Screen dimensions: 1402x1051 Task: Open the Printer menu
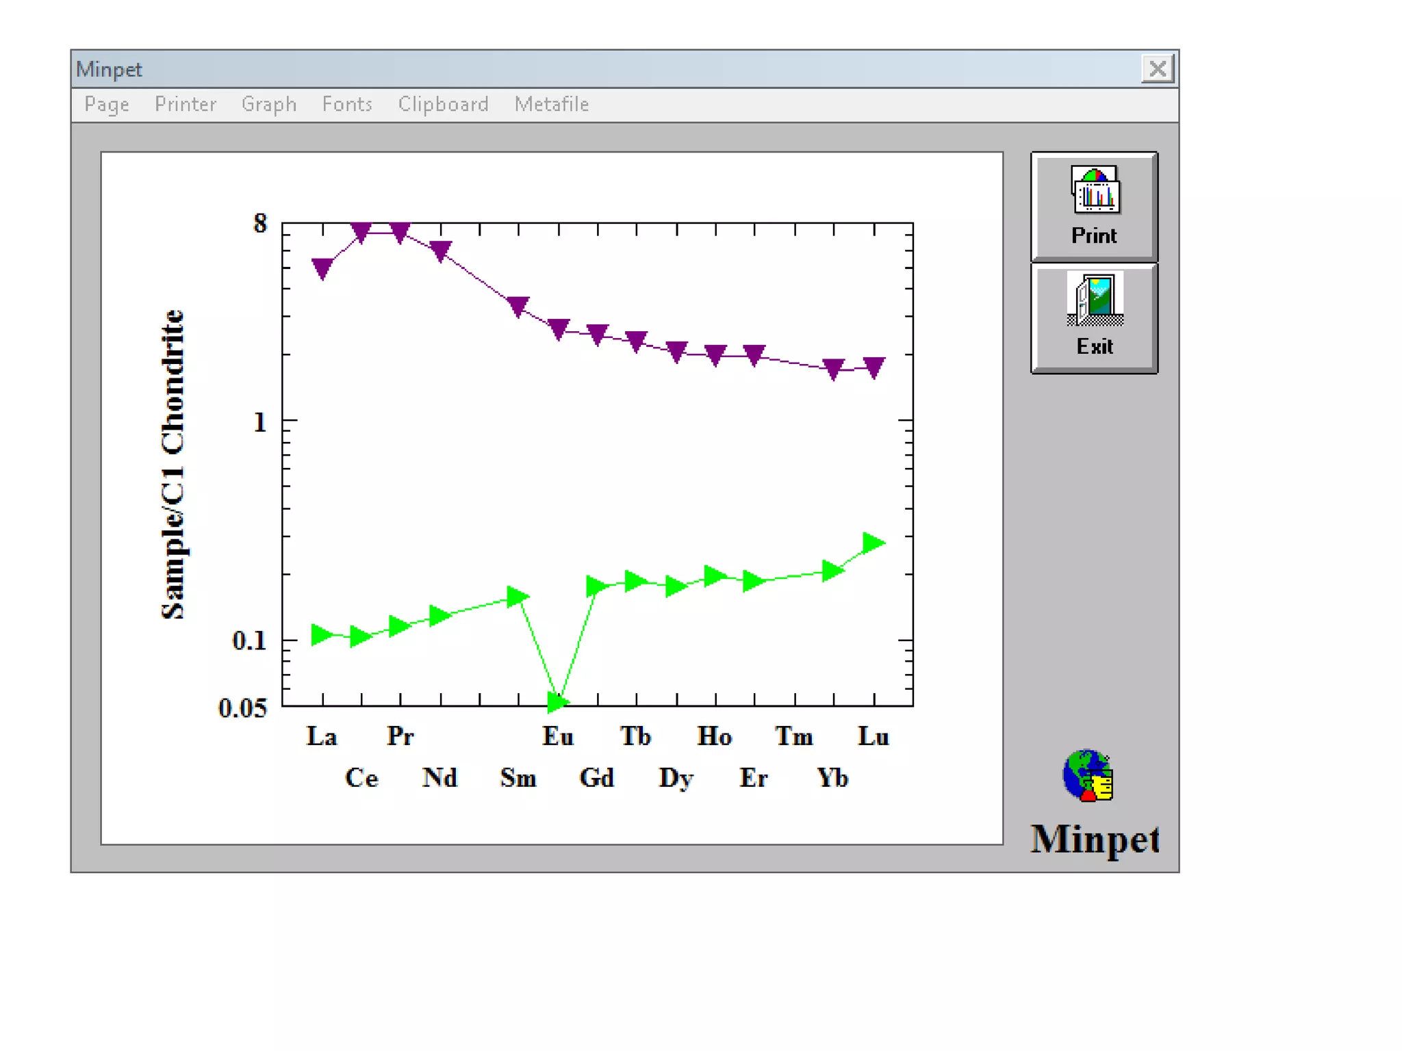[x=185, y=104]
